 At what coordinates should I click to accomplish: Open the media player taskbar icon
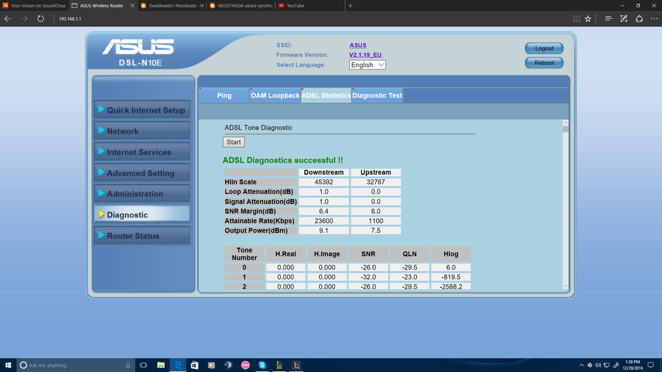tap(211, 365)
